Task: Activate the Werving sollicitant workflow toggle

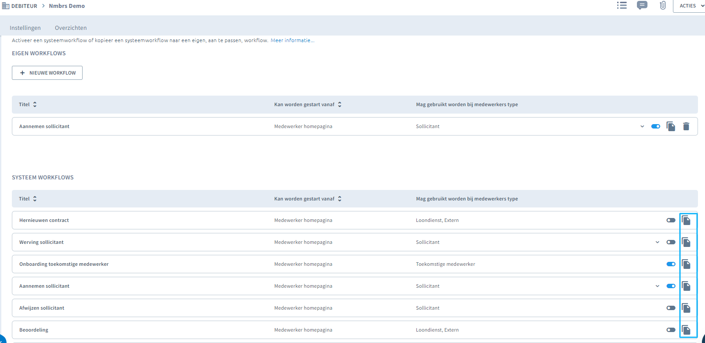Action: point(671,242)
